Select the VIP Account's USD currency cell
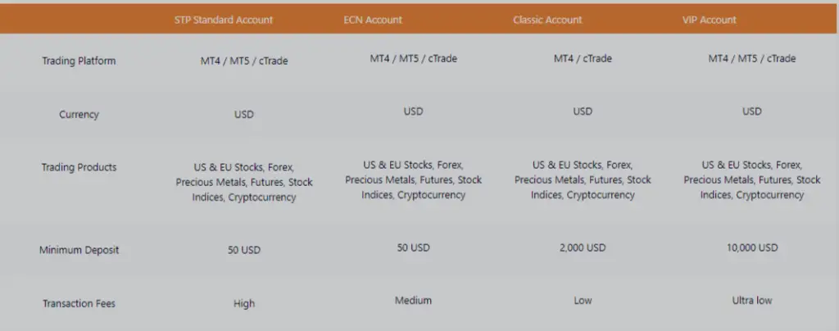Viewport: 839px width, 331px height. (751, 111)
